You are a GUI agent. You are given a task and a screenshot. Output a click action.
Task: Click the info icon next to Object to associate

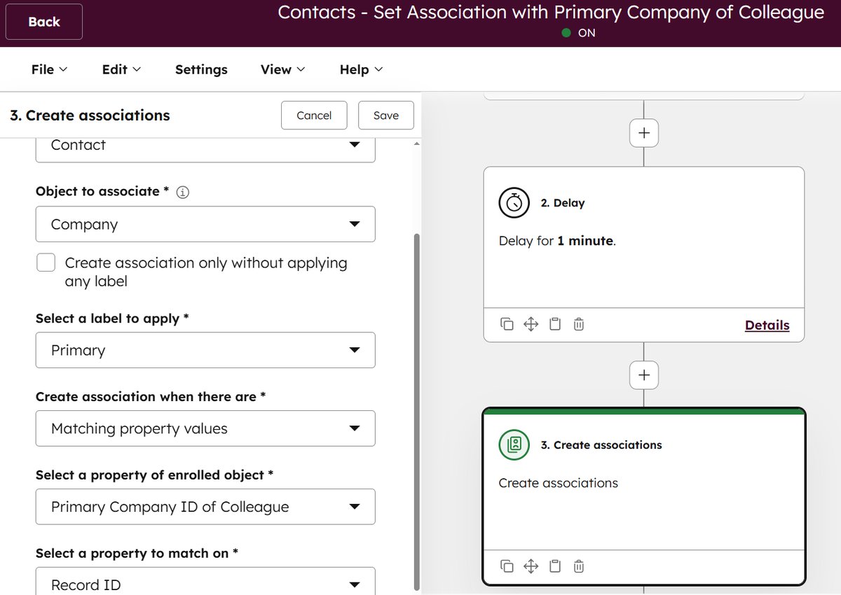pos(182,191)
